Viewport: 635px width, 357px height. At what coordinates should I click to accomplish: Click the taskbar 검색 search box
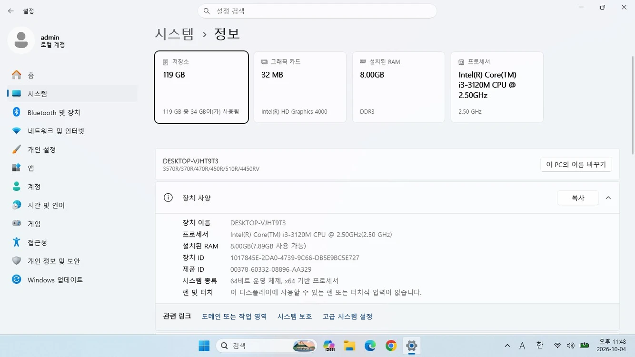click(266, 346)
